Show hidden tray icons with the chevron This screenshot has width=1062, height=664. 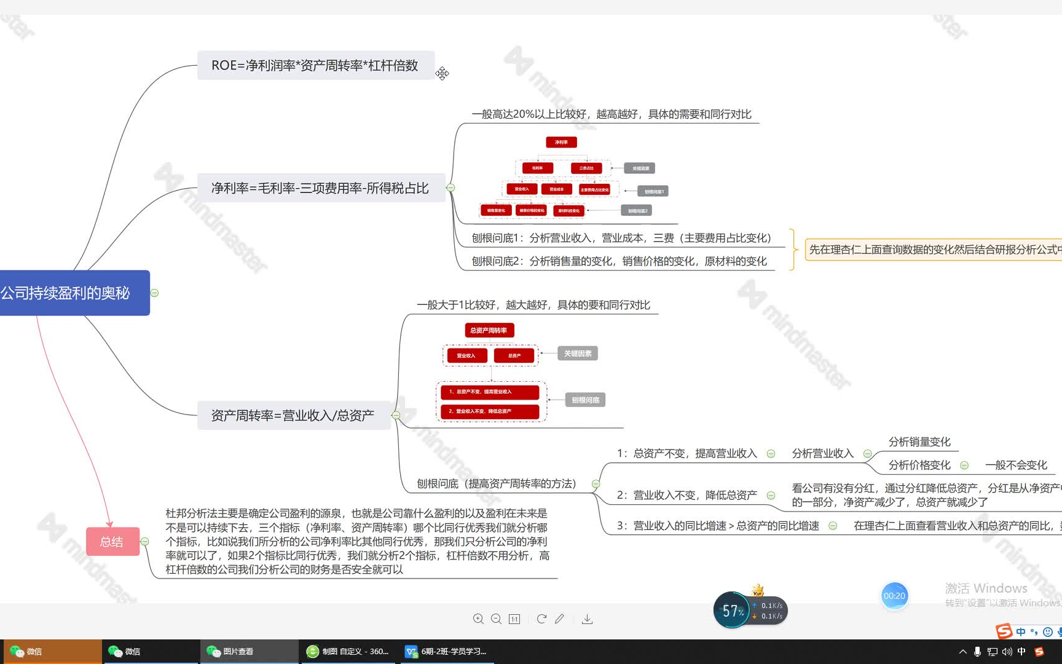point(962,652)
